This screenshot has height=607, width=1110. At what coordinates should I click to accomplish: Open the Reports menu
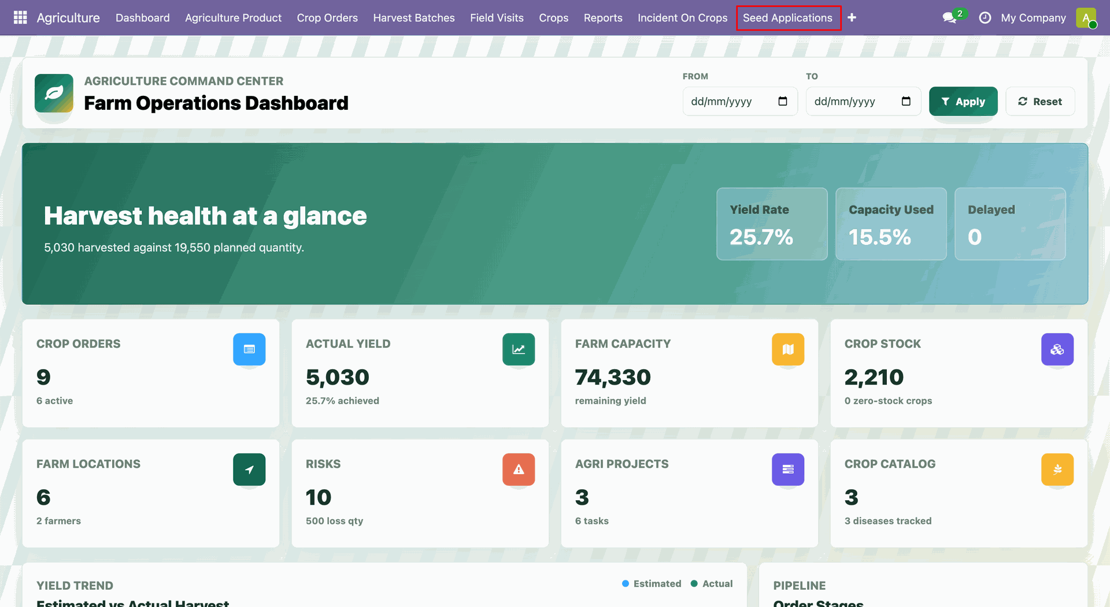(x=603, y=18)
